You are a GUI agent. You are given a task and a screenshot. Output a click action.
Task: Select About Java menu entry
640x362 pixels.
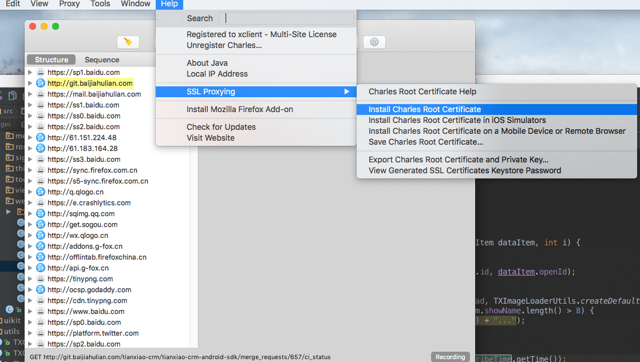[256, 63]
